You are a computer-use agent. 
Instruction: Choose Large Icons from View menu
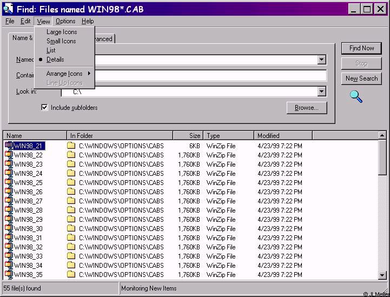point(62,32)
